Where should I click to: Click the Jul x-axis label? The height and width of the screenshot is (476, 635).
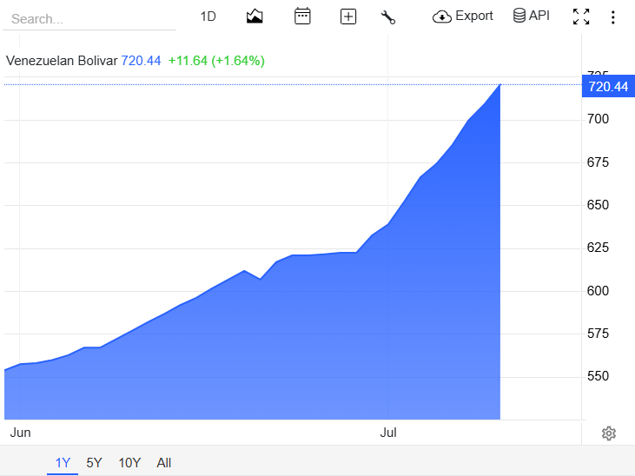pos(388,433)
